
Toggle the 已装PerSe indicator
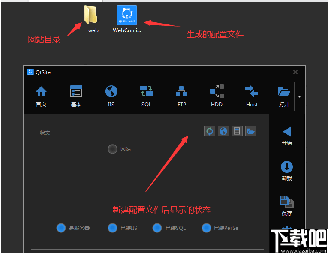[x=206, y=228]
